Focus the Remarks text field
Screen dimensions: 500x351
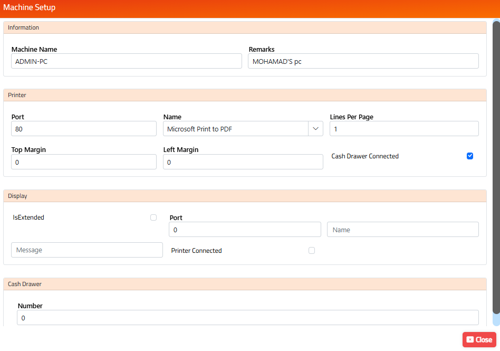coord(363,61)
